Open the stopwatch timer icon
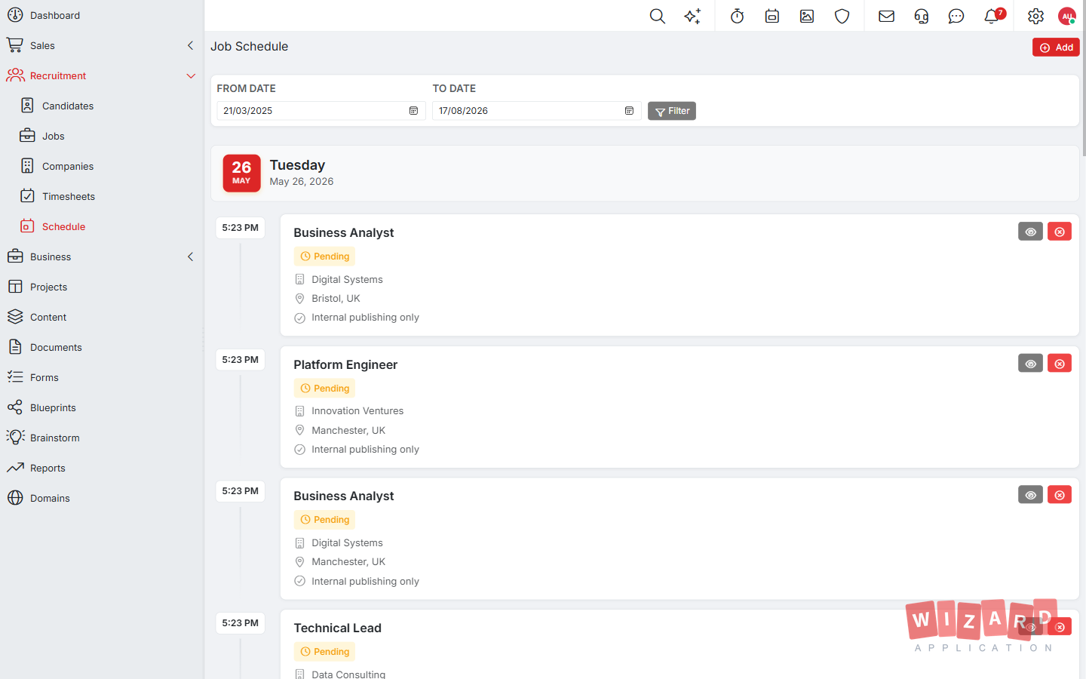 click(x=737, y=16)
